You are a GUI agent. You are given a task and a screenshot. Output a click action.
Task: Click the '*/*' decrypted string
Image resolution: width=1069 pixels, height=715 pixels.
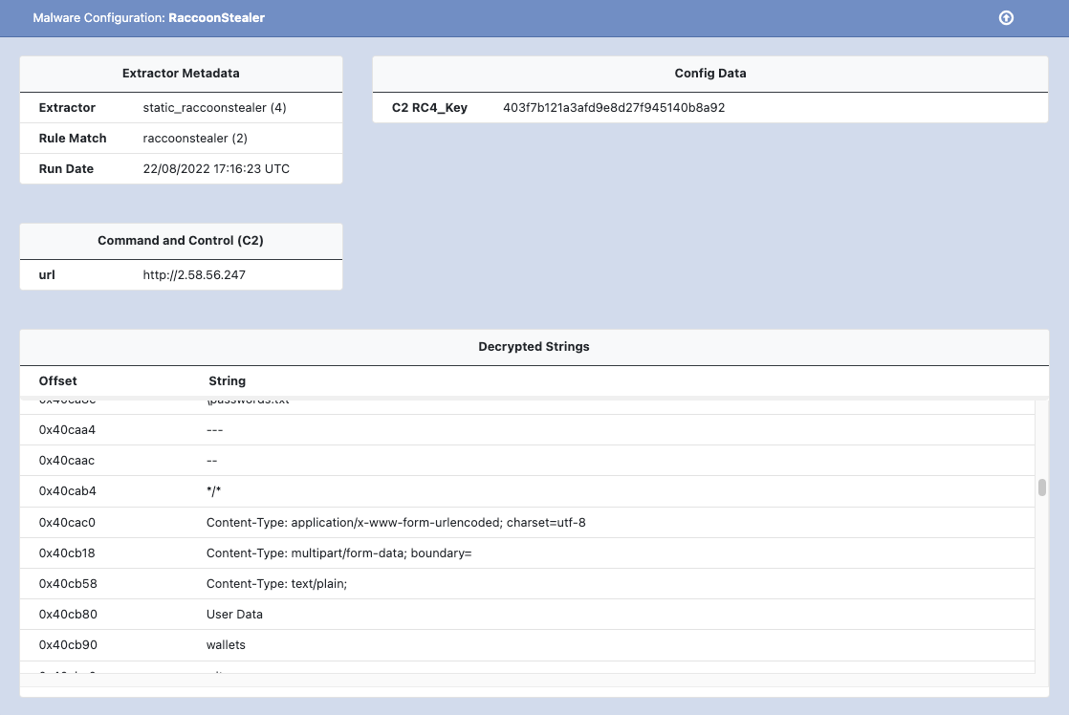[213, 490]
